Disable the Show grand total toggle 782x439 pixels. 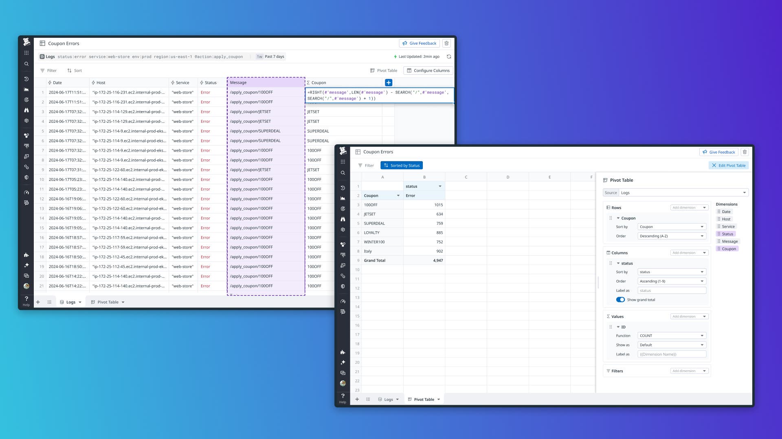pyautogui.click(x=621, y=300)
